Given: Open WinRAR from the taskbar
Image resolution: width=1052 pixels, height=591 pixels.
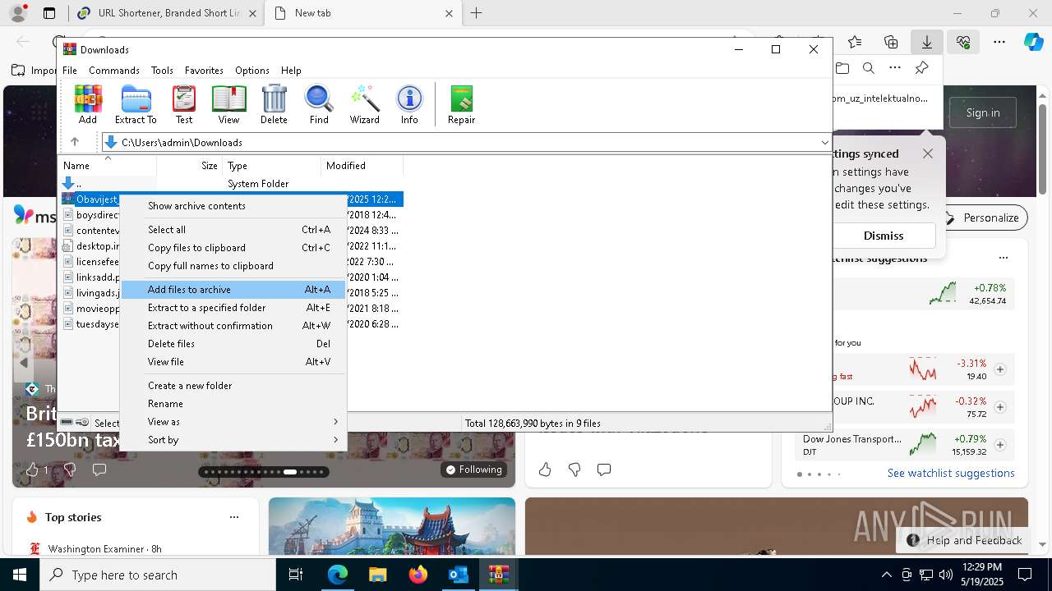Looking at the screenshot, I should 498,575.
